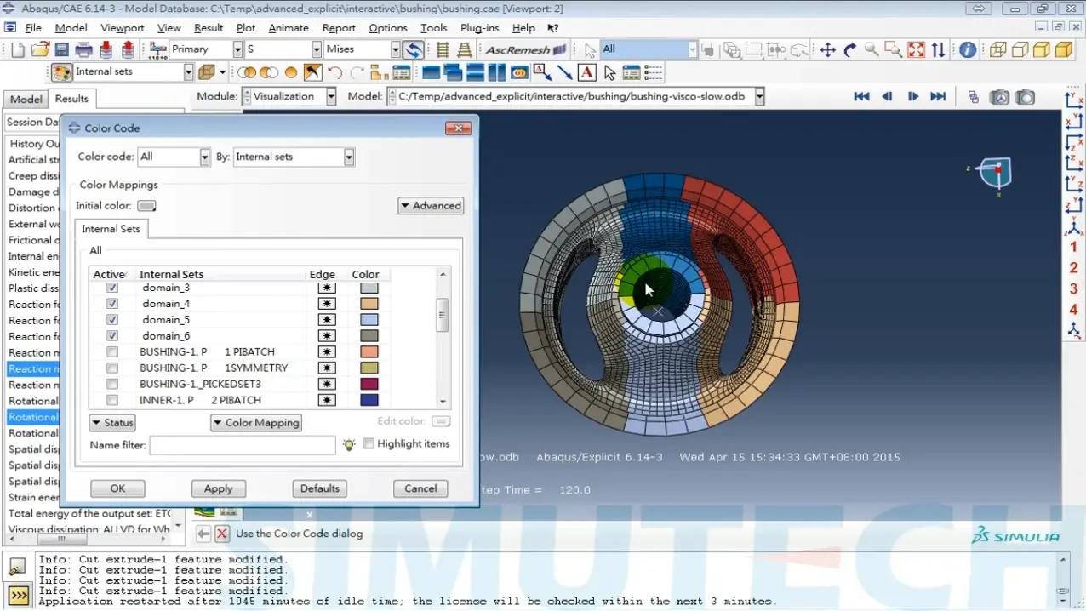Open the Result menu
The image size is (1086, 611).
tap(209, 28)
